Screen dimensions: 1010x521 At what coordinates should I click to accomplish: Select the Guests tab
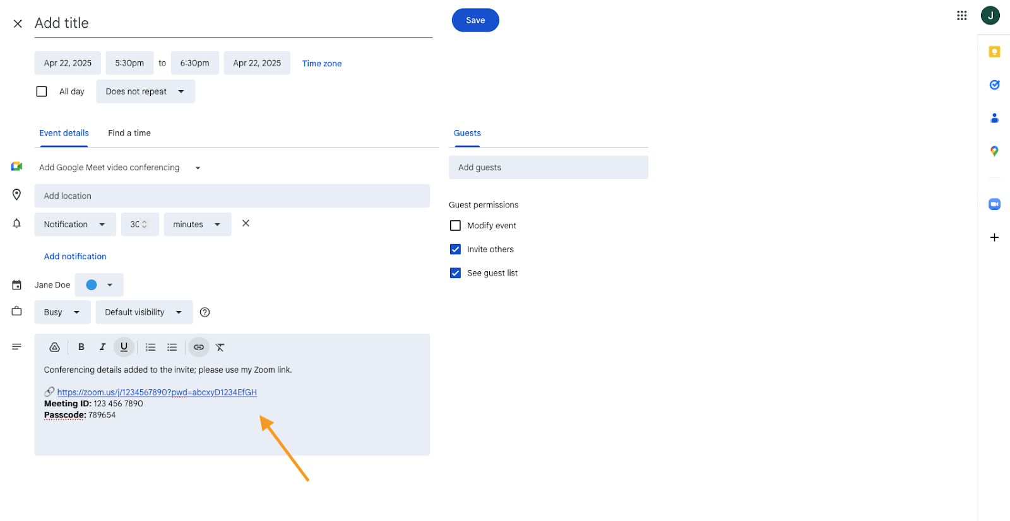pos(467,133)
